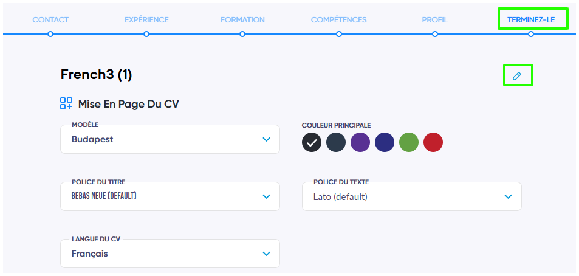Open the TERMINEZ-LE step tab
The image size is (579, 276).
click(531, 20)
